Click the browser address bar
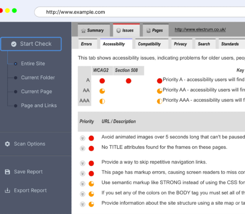This screenshot has width=245, height=214. pyautogui.click(x=139, y=12)
